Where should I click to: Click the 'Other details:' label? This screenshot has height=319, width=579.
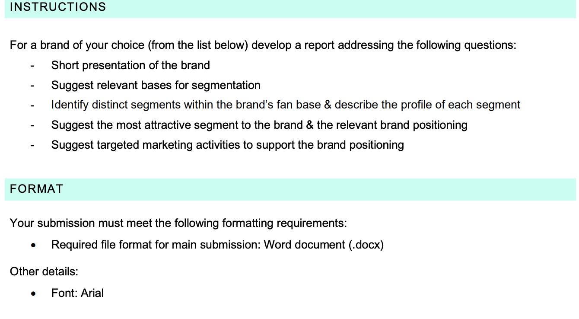[x=44, y=271]
